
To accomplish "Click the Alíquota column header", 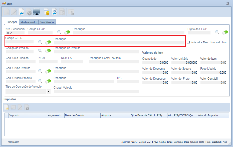I will [x=115, y=115].
